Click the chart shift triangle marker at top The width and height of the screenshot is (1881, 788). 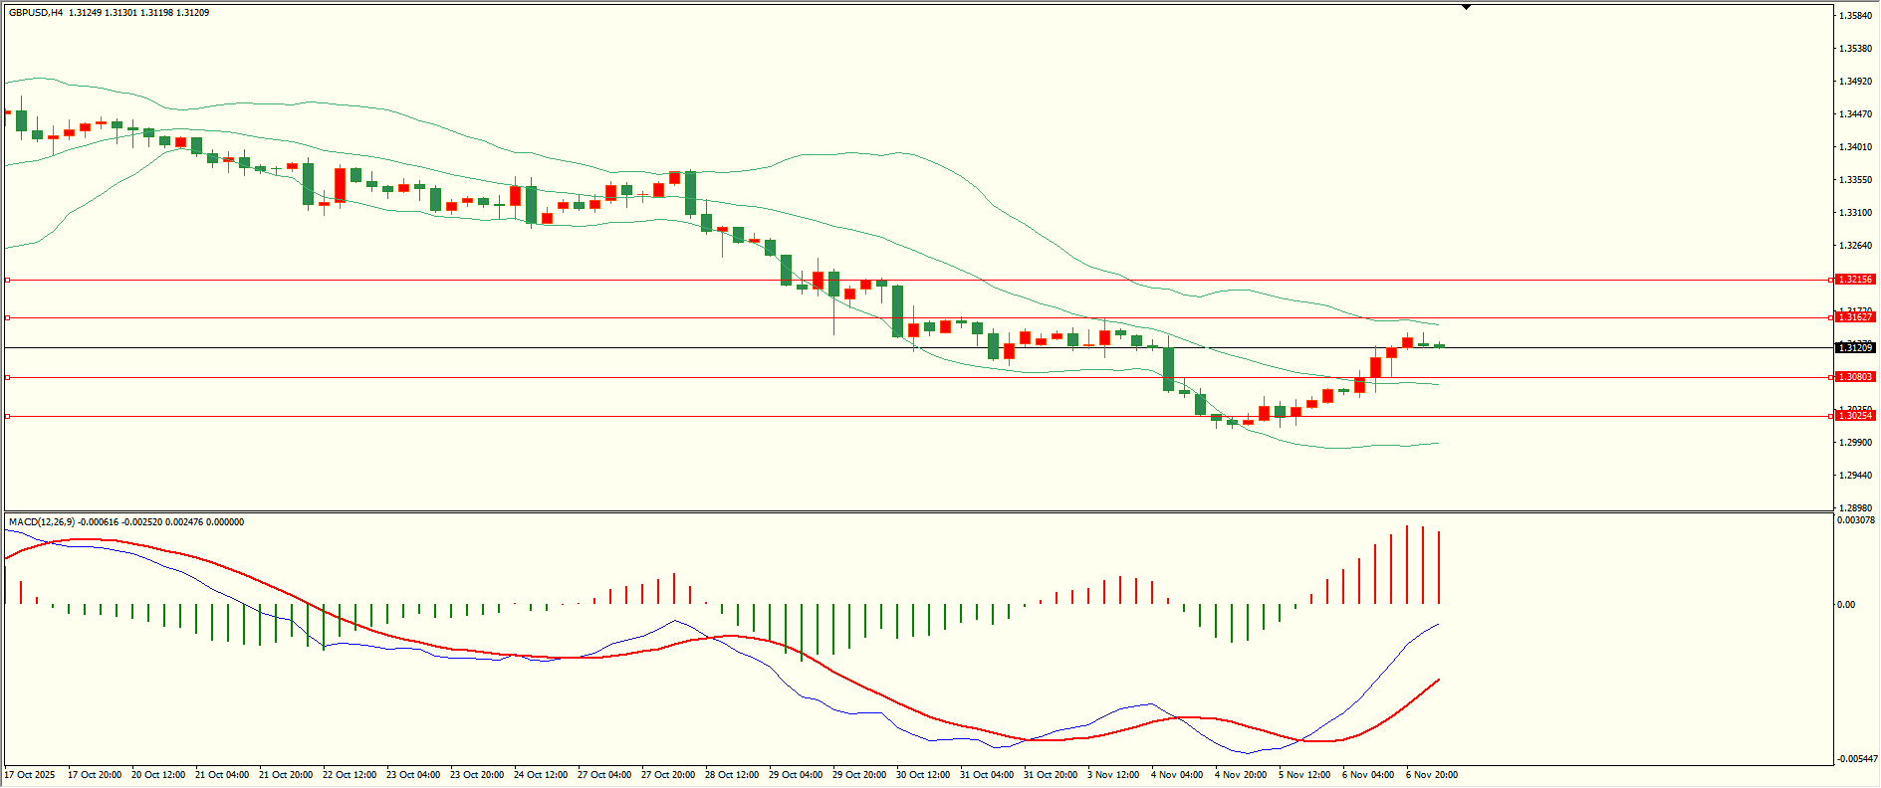(x=1466, y=7)
